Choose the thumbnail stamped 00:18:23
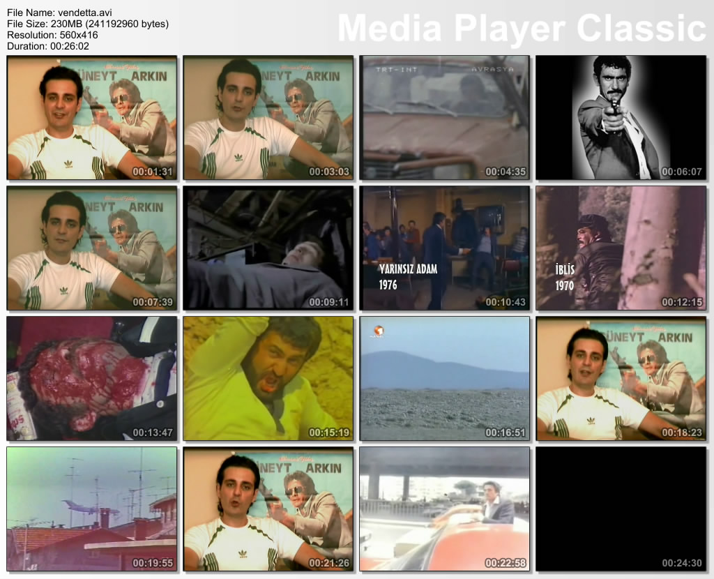Viewport: 714px width, 579px height. coord(621,379)
